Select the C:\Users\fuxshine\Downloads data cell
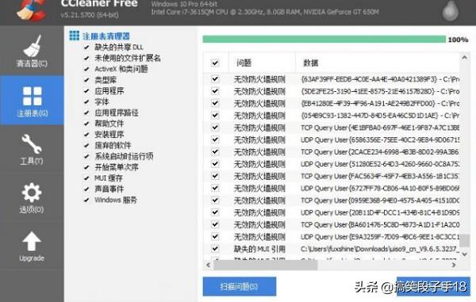Screen dimensions: 476x302 click(380, 249)
